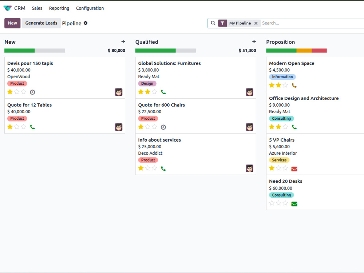Screen dimensions: 364x273
Task: Open phone activity on Quote for 12 Tables
Action: pos(32,127)
